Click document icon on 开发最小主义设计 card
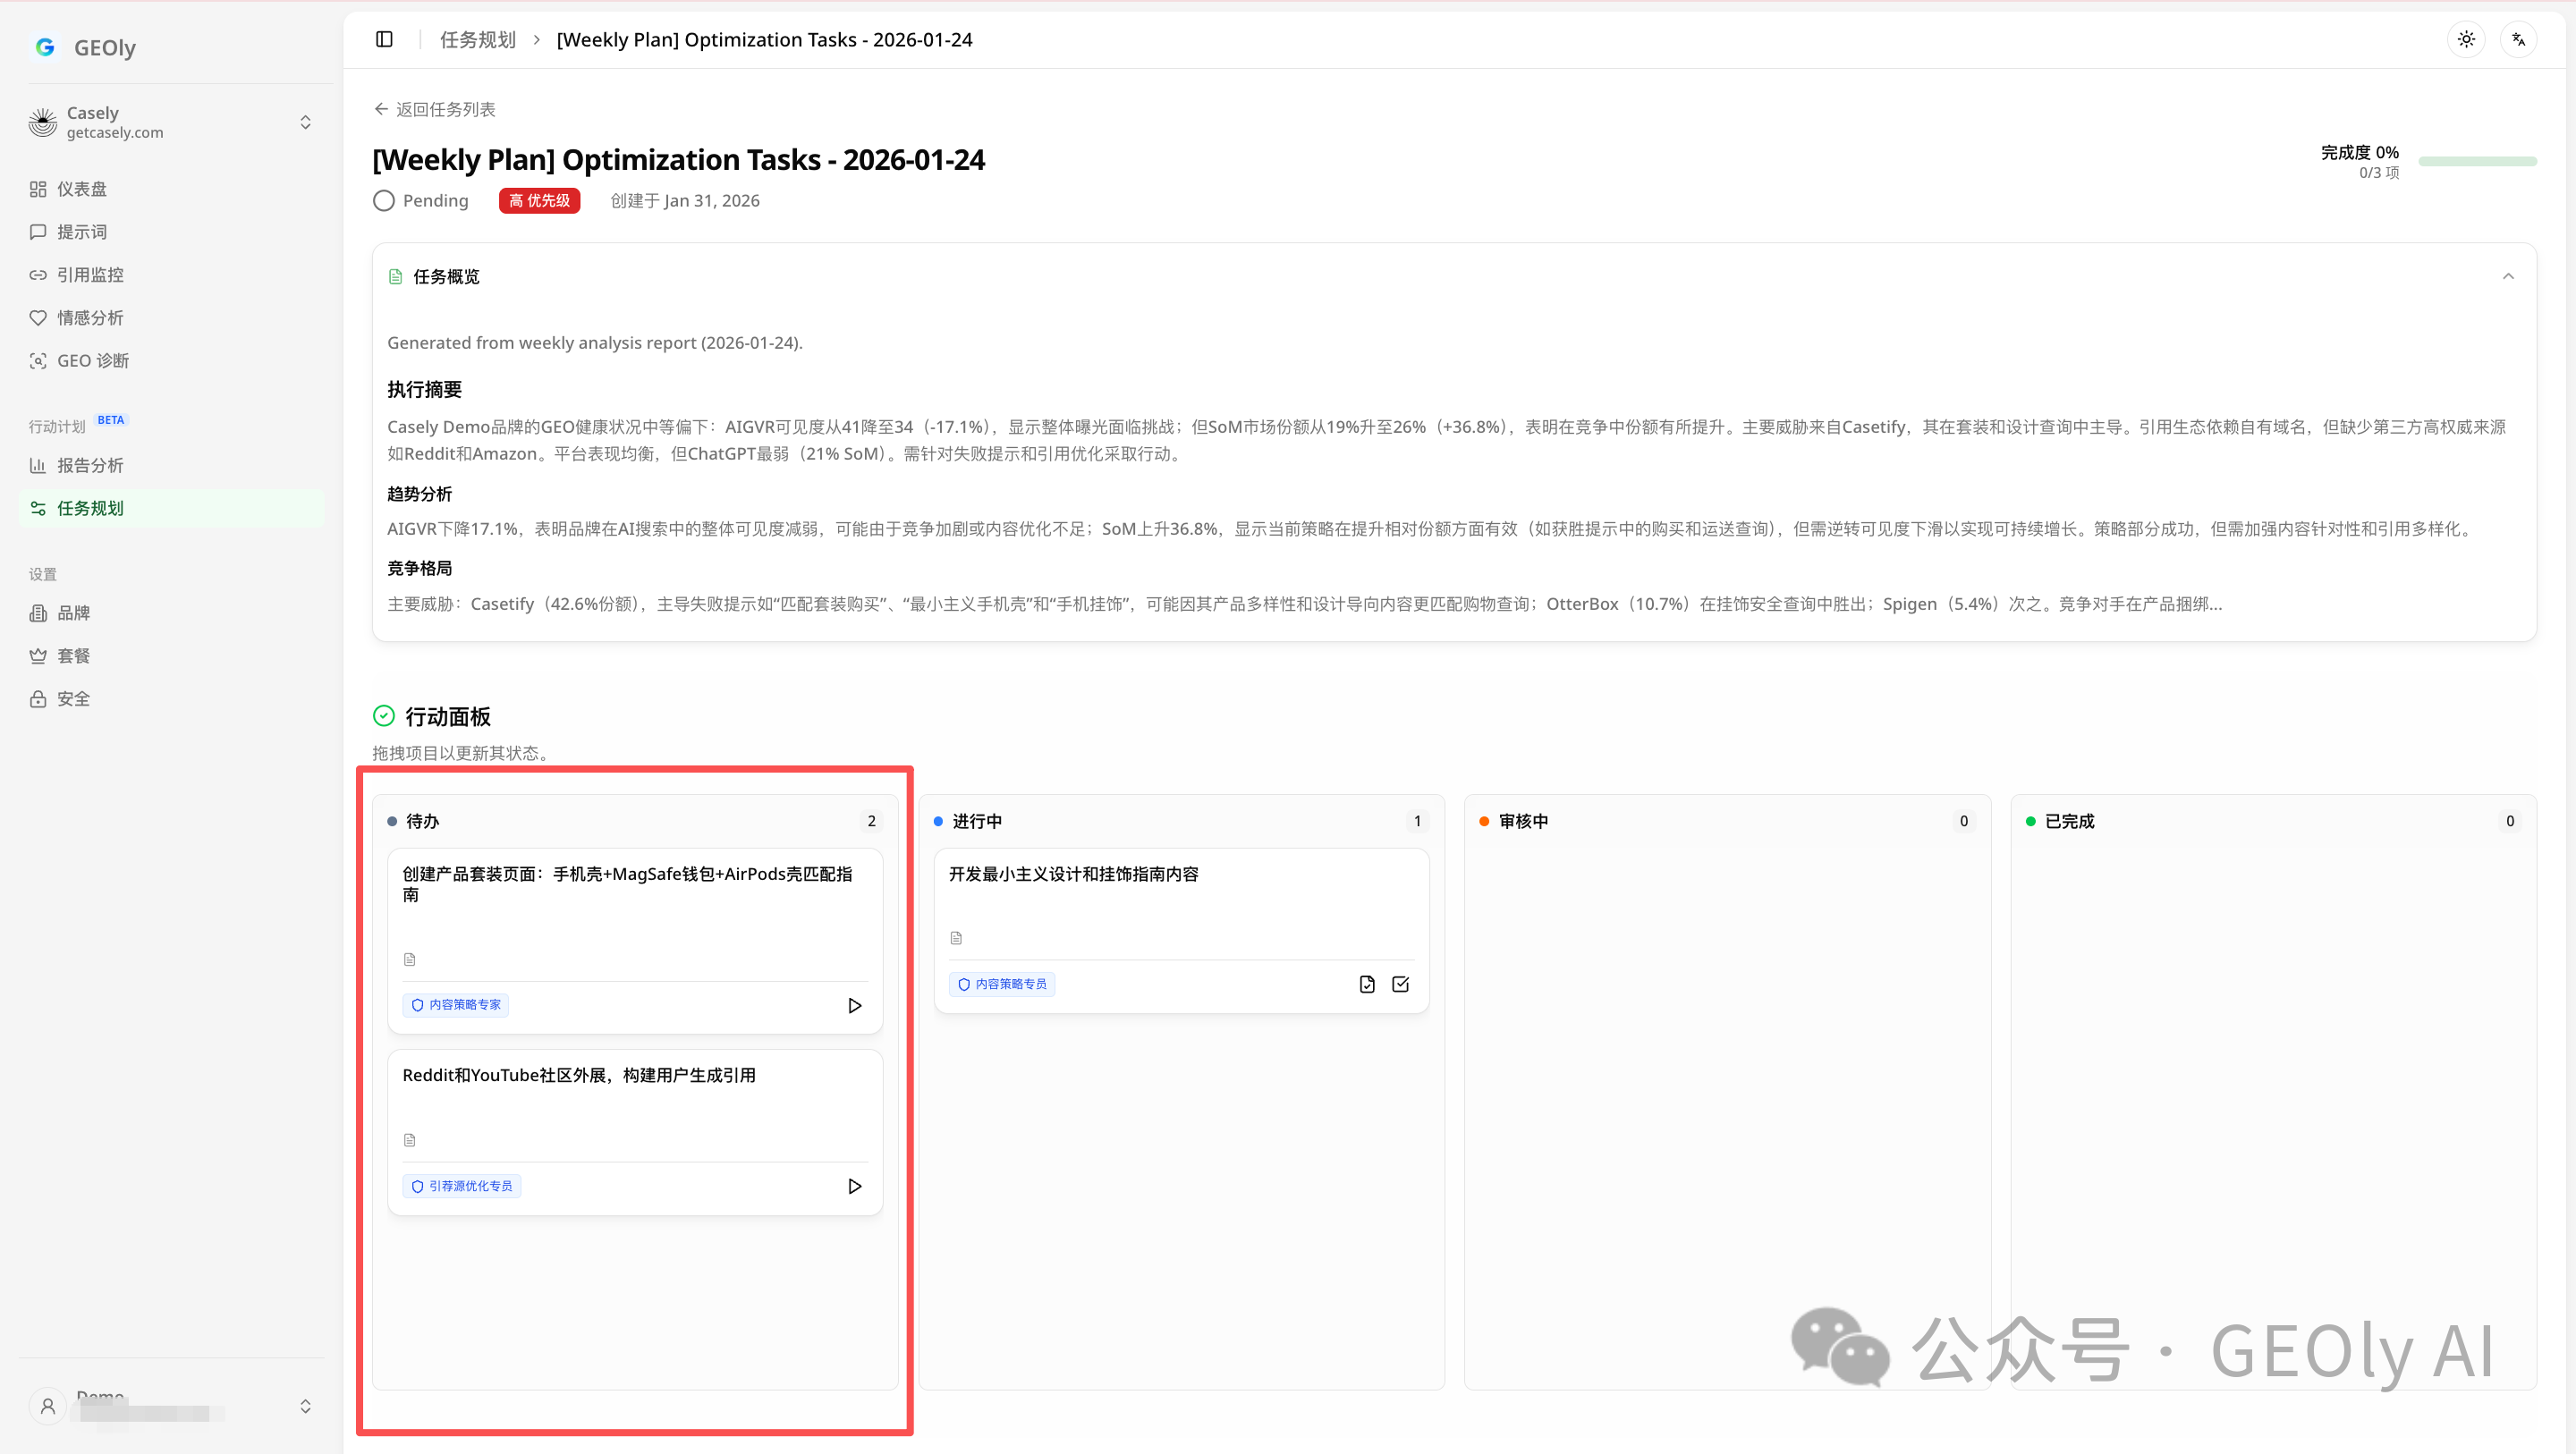 tap(956, 939)
